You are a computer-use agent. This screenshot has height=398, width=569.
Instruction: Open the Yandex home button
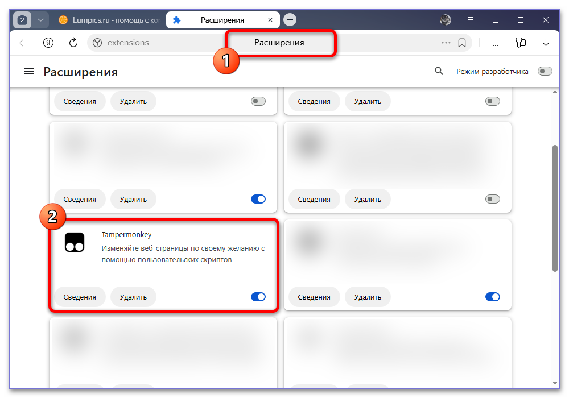point(48,43)
